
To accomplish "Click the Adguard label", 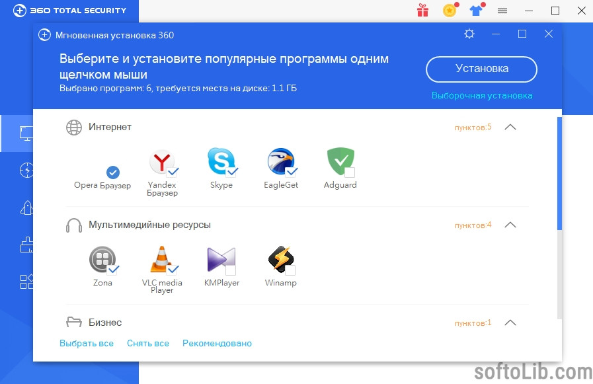I will tap(340, 185).
